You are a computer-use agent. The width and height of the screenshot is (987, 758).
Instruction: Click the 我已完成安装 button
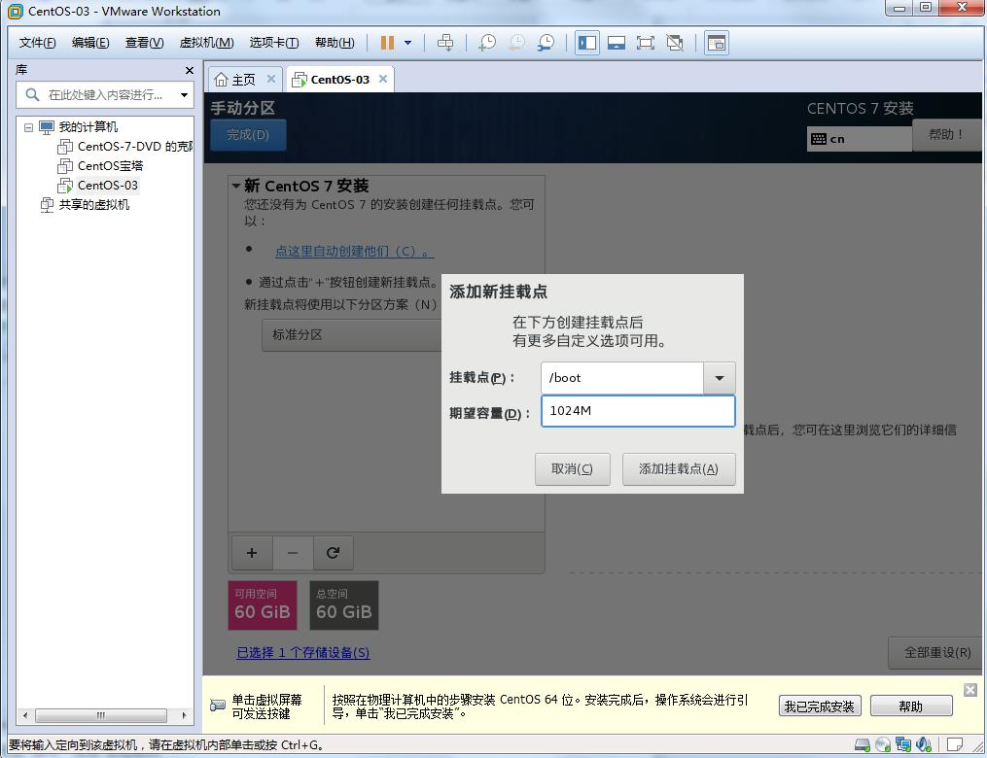pos(819,706)
